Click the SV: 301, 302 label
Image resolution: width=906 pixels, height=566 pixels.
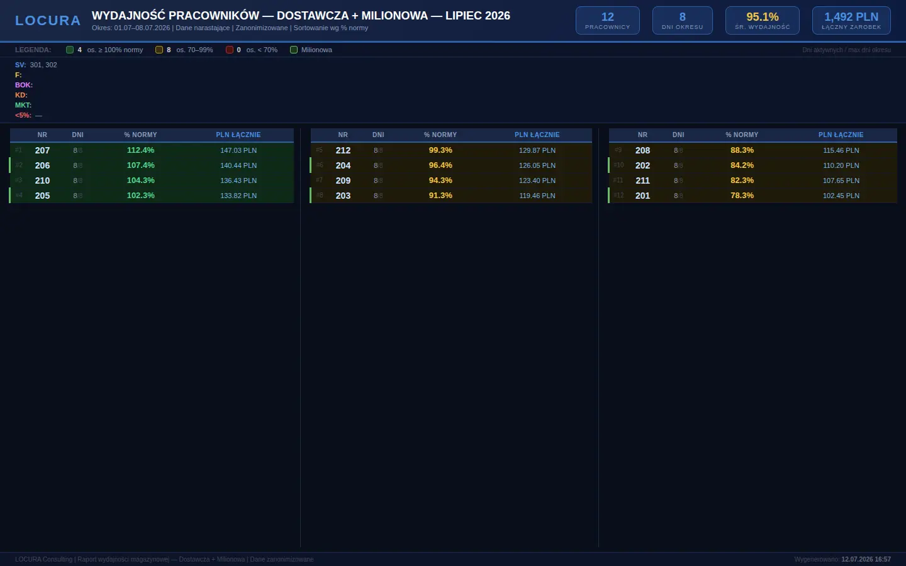[36, 65]
